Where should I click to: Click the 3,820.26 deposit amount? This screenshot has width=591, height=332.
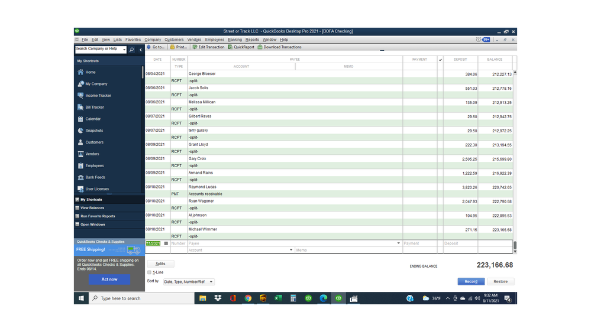point(470,187)
